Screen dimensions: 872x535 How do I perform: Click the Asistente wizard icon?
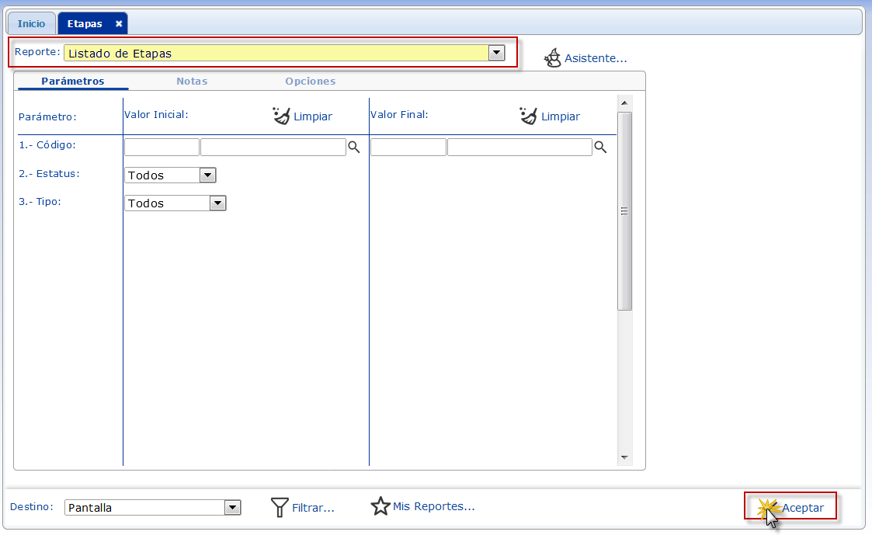552,58
